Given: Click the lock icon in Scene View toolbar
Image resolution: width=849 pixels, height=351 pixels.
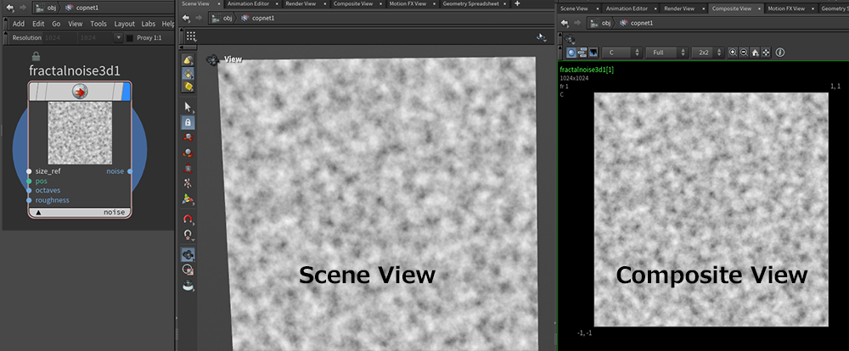Looking at the screenshot, I should click(188, 122).
